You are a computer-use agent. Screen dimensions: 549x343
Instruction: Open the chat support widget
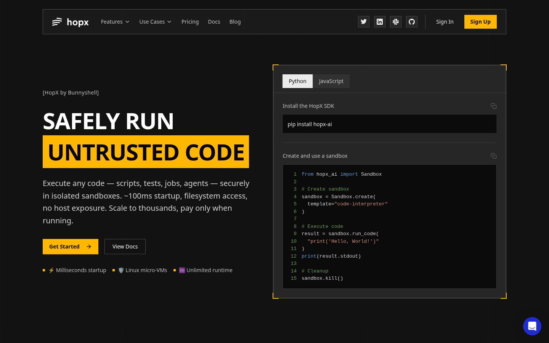532,326
